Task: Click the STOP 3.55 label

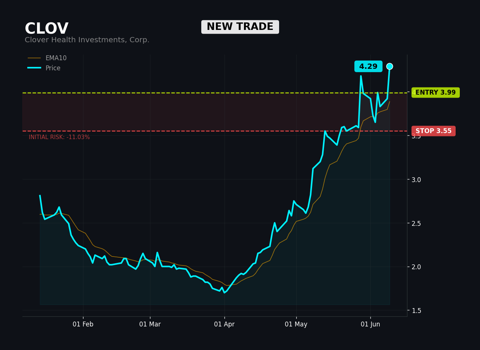Action: point(433,131)
